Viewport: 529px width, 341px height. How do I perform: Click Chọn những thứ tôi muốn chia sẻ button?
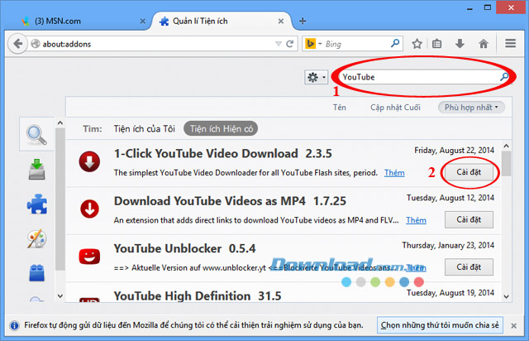[440, 325]
